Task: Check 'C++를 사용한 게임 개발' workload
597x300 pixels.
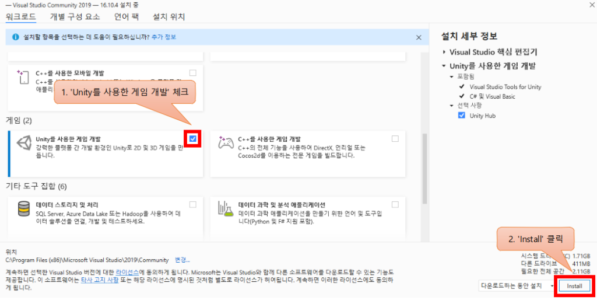Action: [x=395, y=139]
